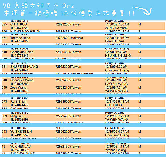Viewport: 166px width, 157px height.
Task: Select ID 729223205Taiwan
Action: (x=68, y=67)
